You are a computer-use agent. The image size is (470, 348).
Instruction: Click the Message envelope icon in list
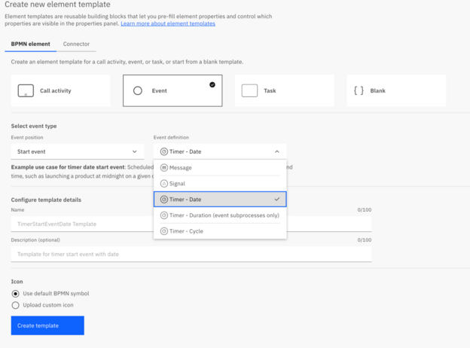pos(164,168)
